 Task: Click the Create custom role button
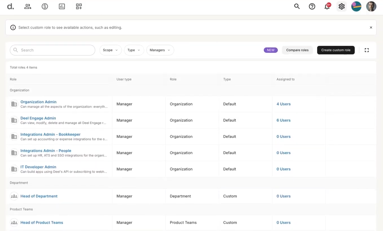pyautogui.click(x=336, y=50)
